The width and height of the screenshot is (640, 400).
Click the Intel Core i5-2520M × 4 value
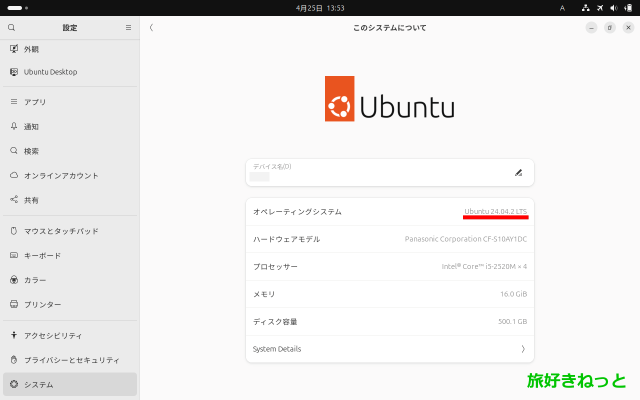(x=484, y=266)
